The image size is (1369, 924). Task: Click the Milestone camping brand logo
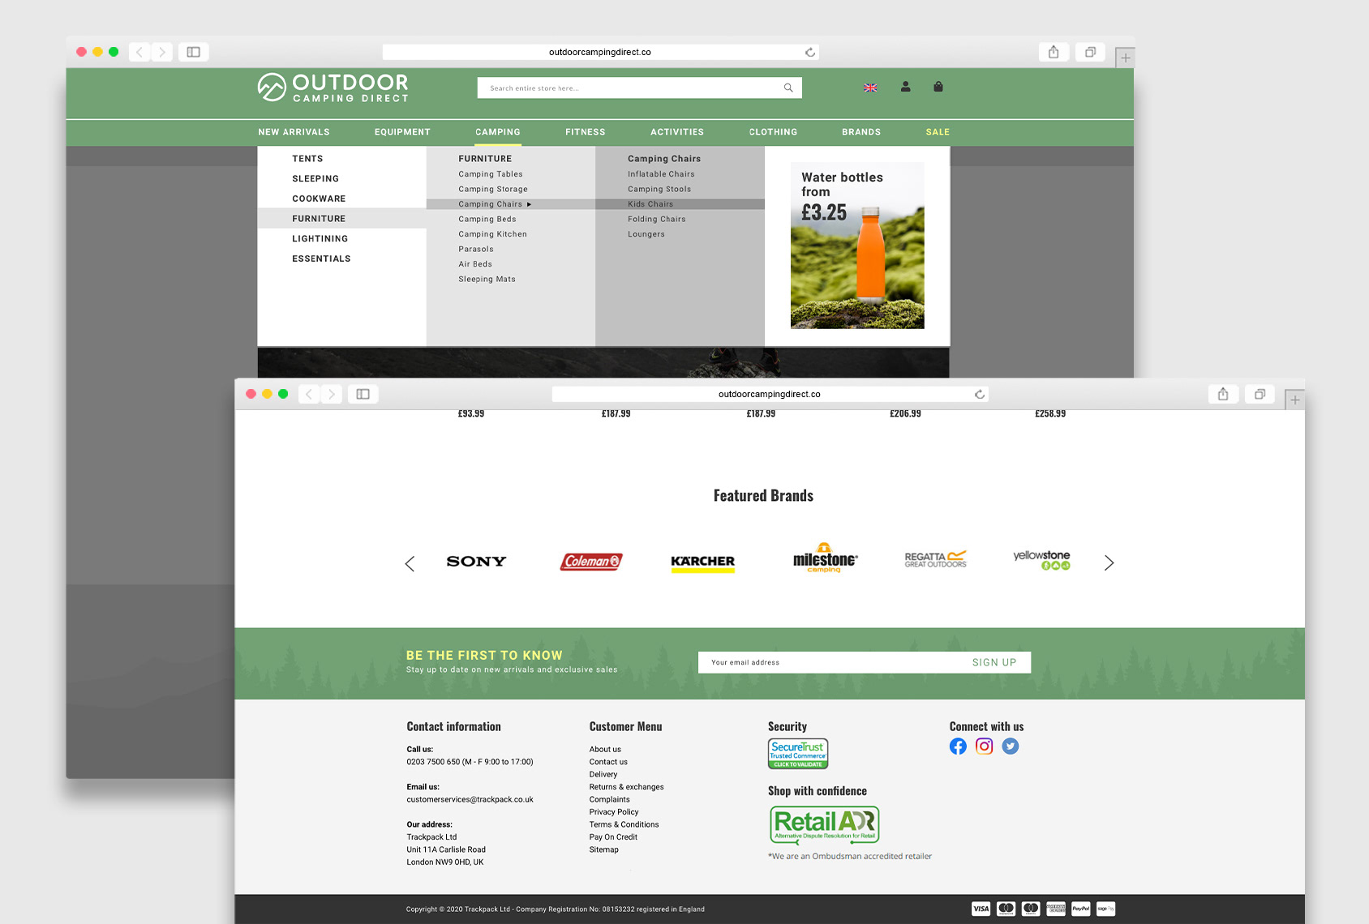pos(825,558)
